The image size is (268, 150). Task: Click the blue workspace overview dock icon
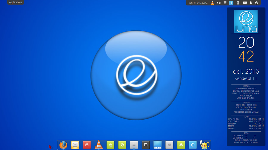coord(158,145)
